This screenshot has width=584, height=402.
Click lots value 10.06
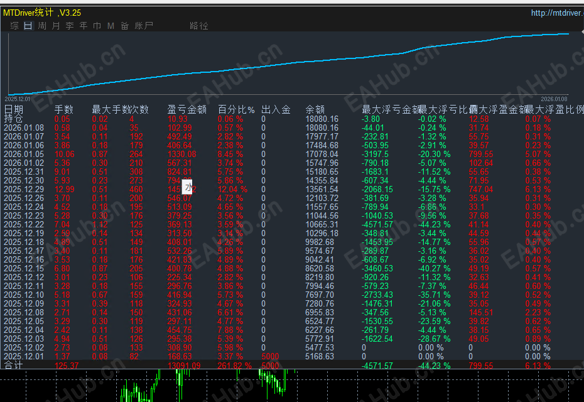[65, 154]
